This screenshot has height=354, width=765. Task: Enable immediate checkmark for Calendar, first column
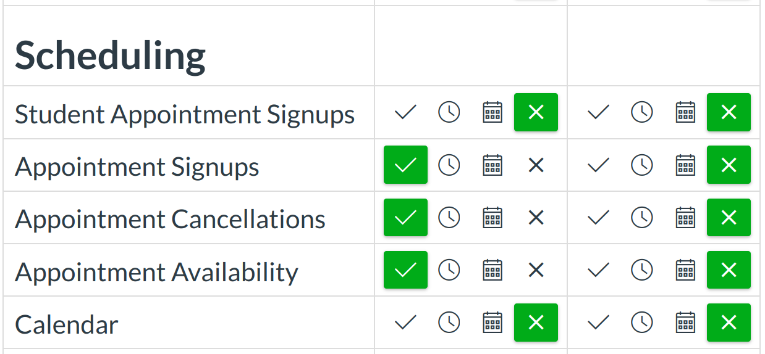[x=405, y=322]
